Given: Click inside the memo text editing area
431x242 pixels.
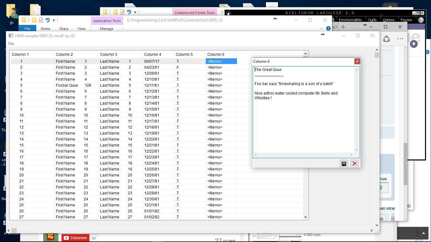Looking at the screenshot, I should [x=304, y=109].
